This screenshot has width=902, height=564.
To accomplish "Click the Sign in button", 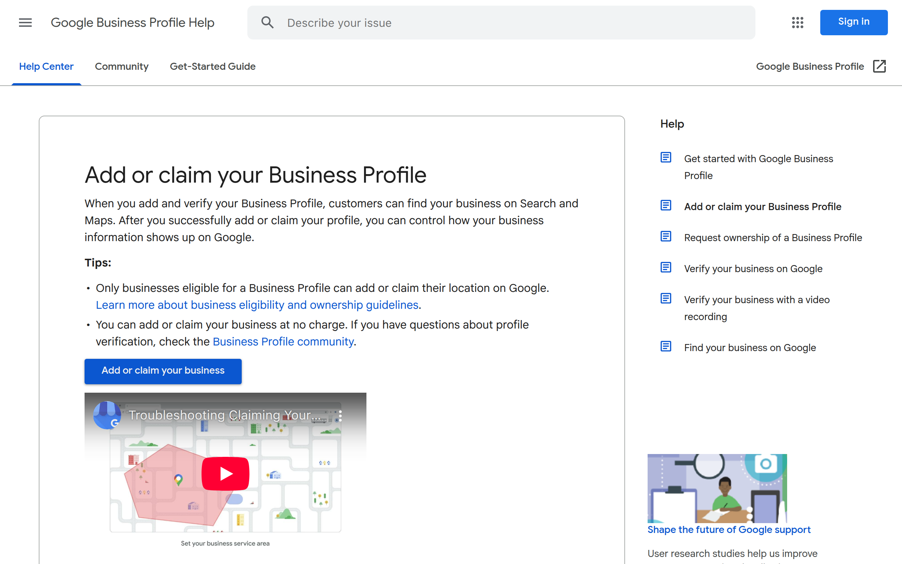I will (853, 22).
